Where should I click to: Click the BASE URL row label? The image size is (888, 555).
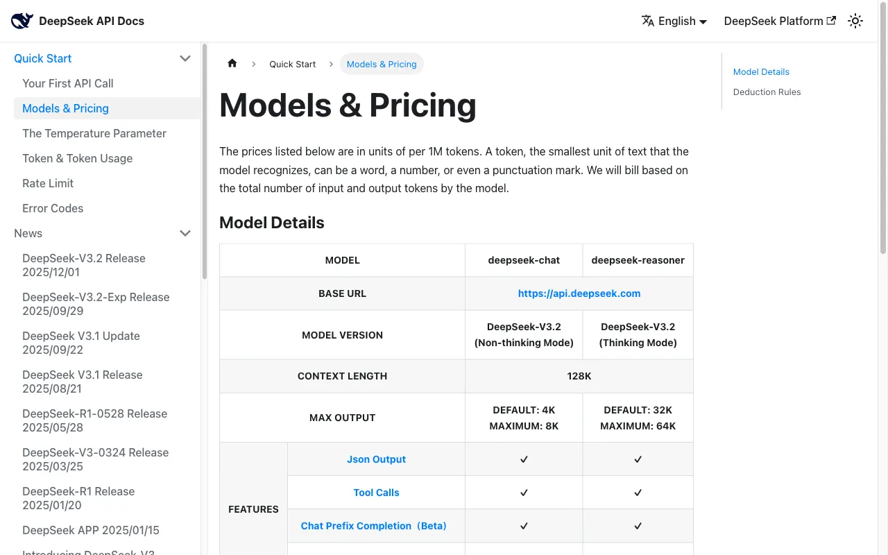click(342, 293)
